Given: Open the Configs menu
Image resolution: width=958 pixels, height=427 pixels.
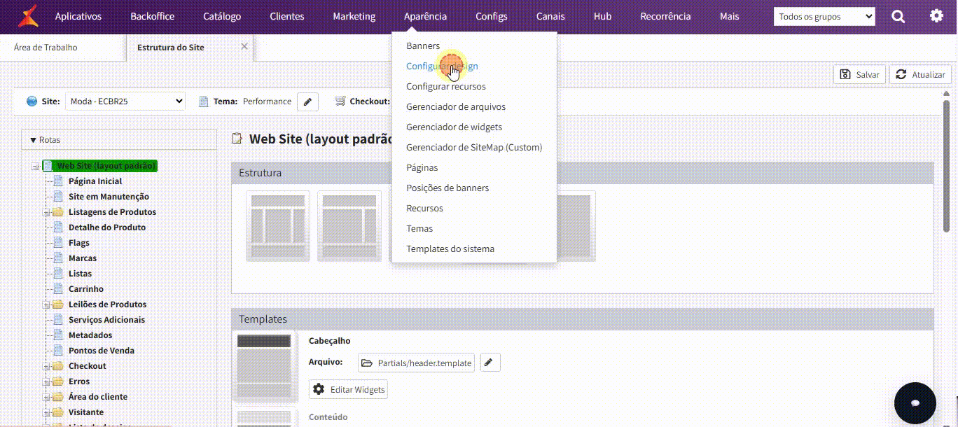Looking at the screenshot, I should click(492, 16).
